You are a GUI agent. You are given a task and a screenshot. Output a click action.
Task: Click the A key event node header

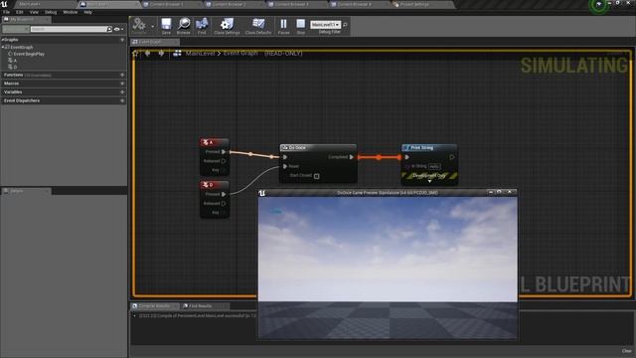pos(215,142)
